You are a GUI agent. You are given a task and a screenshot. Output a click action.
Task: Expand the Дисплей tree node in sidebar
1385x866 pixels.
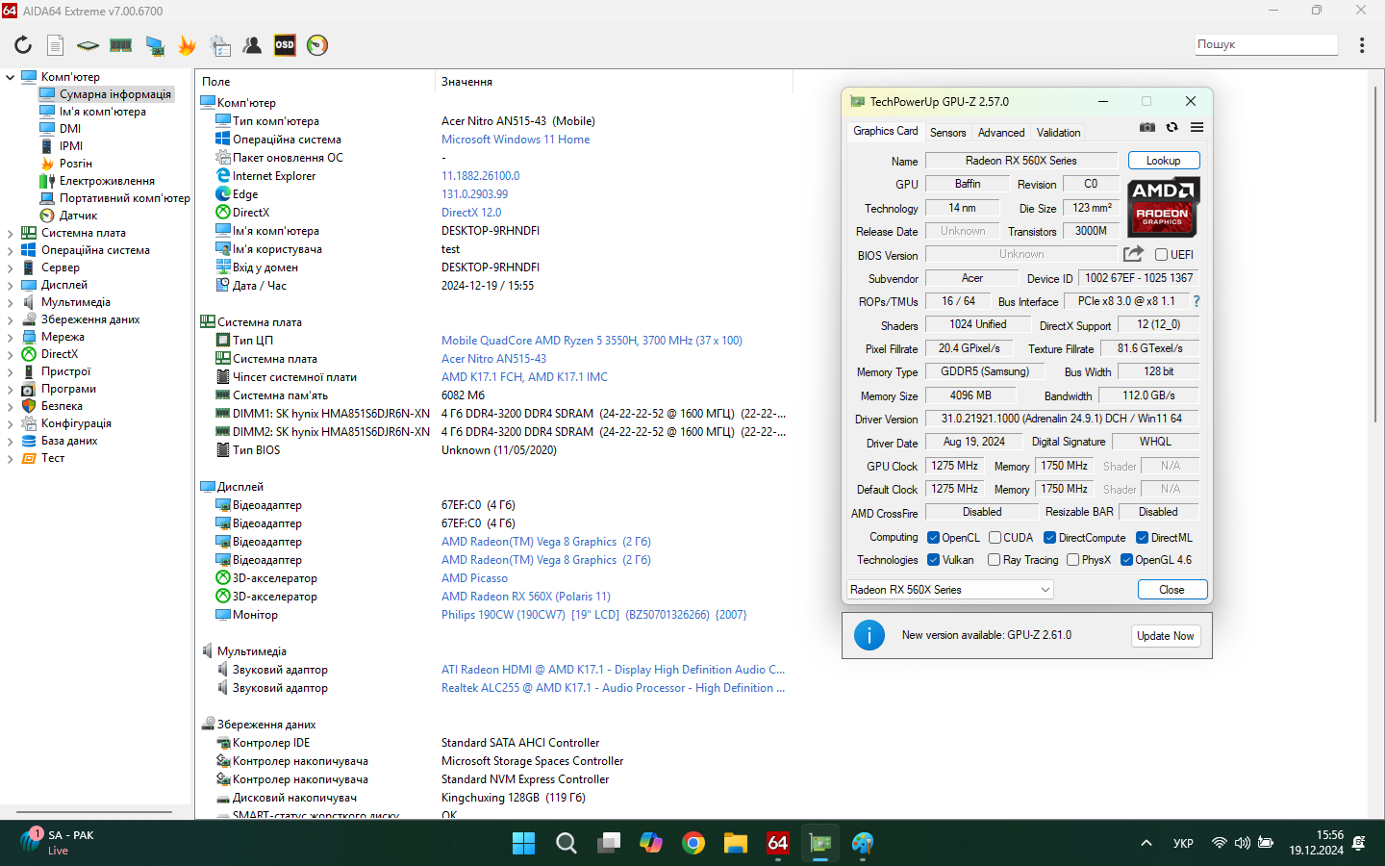click(x=11, y=285)
